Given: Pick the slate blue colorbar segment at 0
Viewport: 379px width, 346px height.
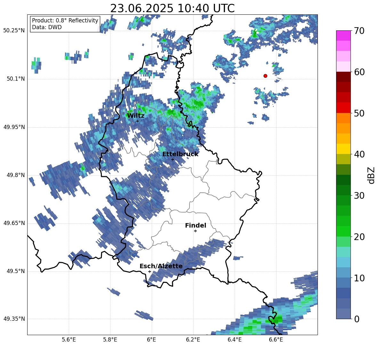Looking at the screenshot, I should coord(343,314).
